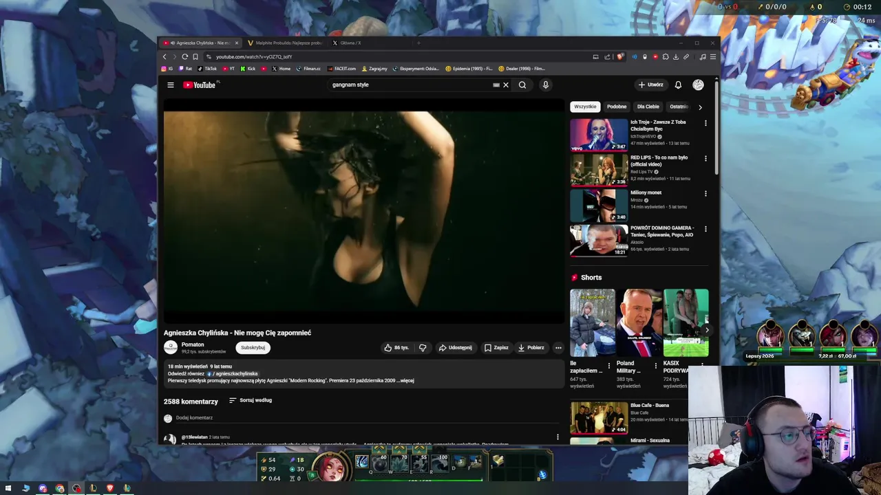Viewport: 881px width, 495px height.
Task: Click the browser address bar URL
Action: click(x=254, y=57)
